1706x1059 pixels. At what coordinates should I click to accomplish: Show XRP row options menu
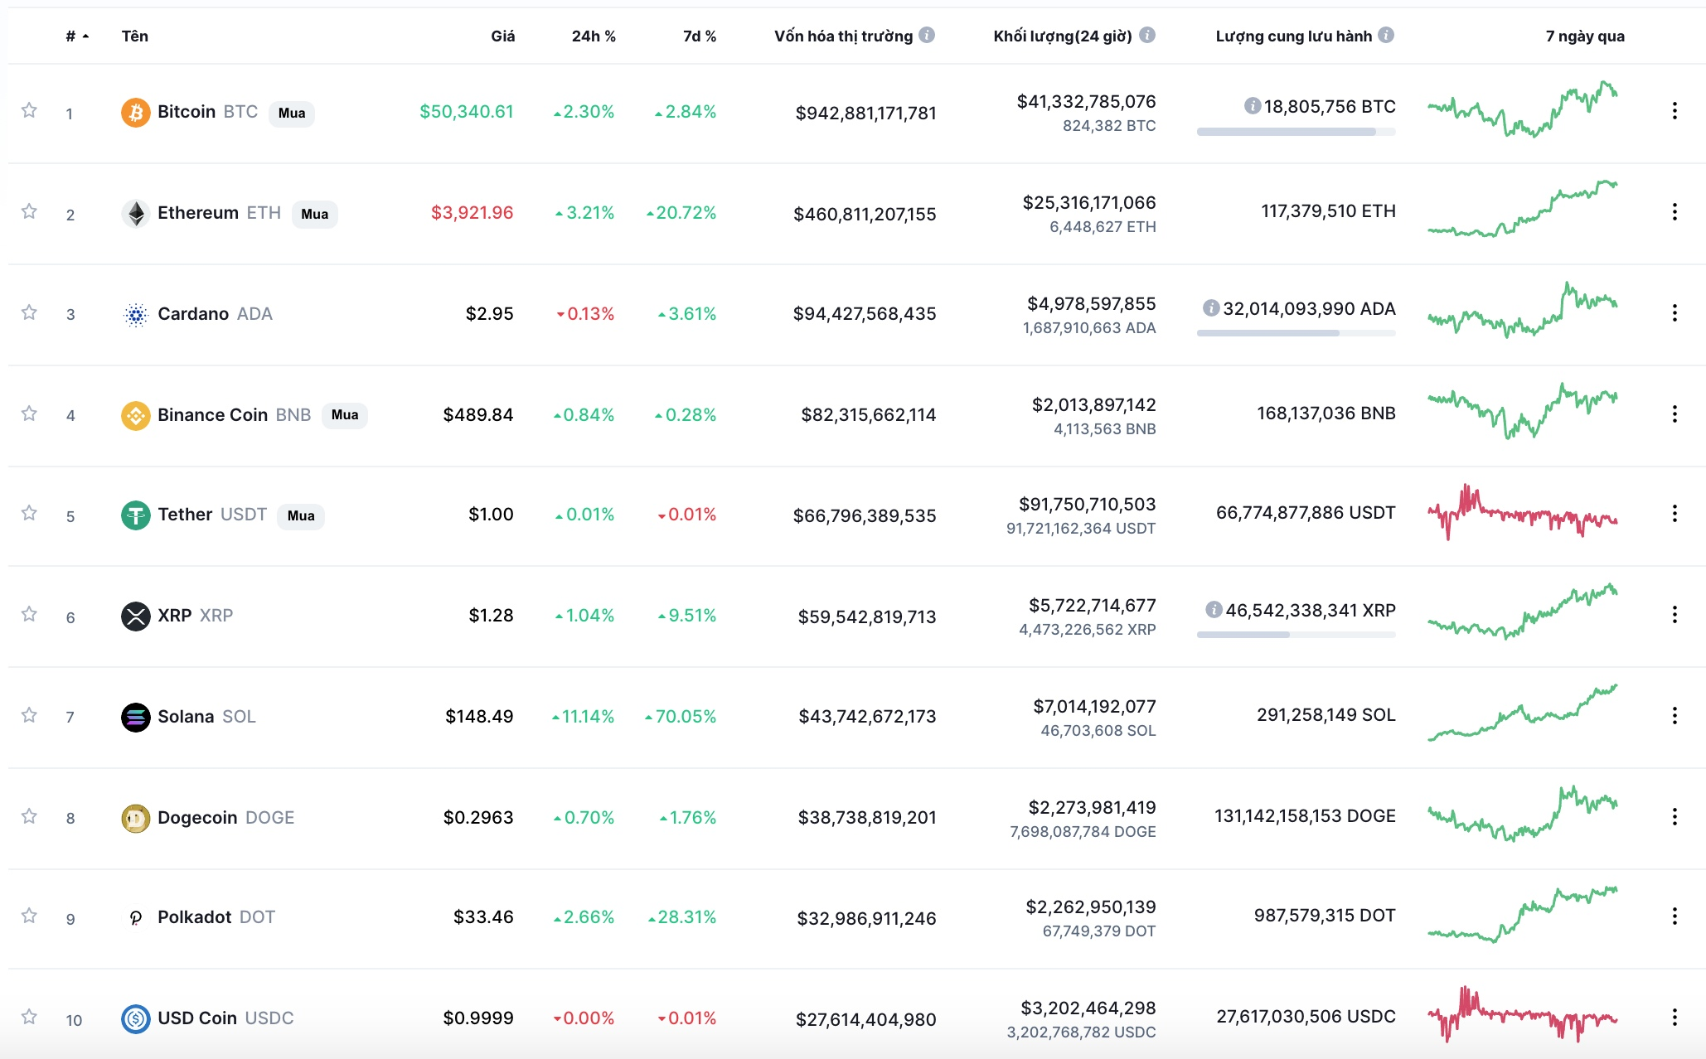[1674, 615]
